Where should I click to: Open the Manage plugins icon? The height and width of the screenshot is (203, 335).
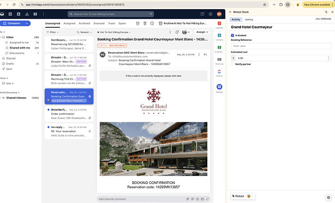[219, 87]
